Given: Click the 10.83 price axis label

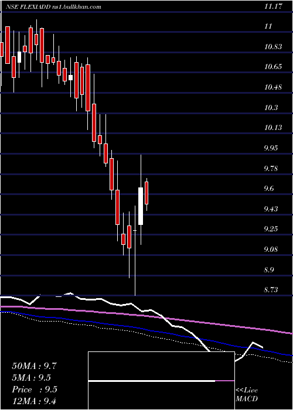Looking at the screenshot, I should [273, 47].
